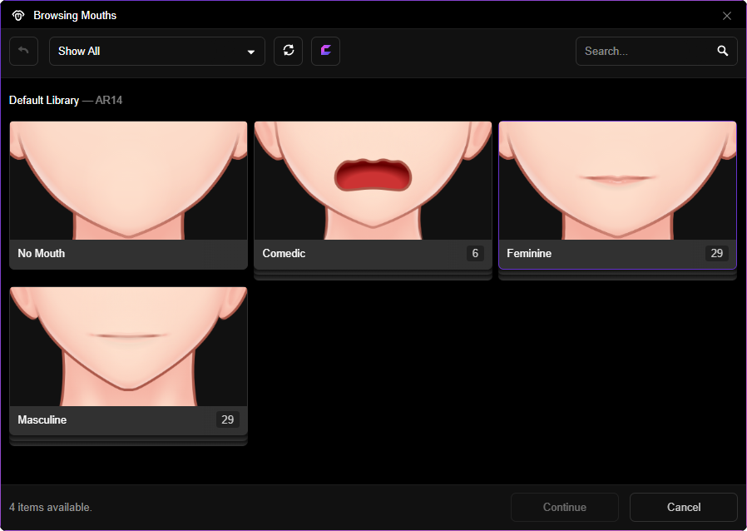747x531 pixels.
Task: Click the Browsing Mouths window title
Action: coord(75,16)
